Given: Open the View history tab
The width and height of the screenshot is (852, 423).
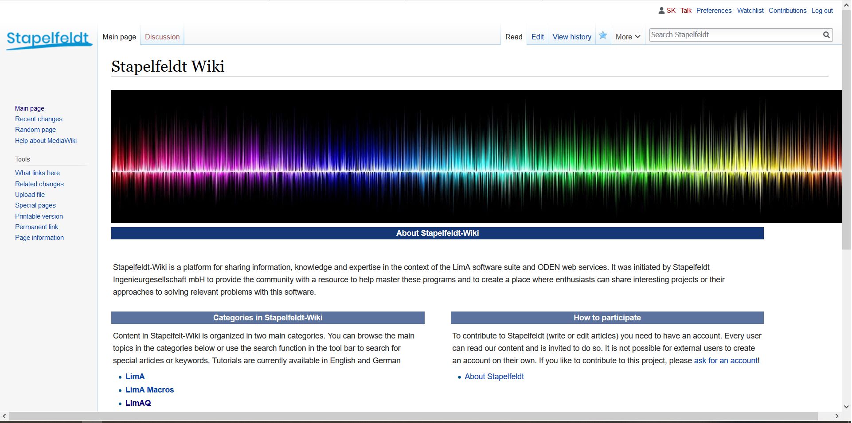Looking at the screenshot, I should [572, 37].
